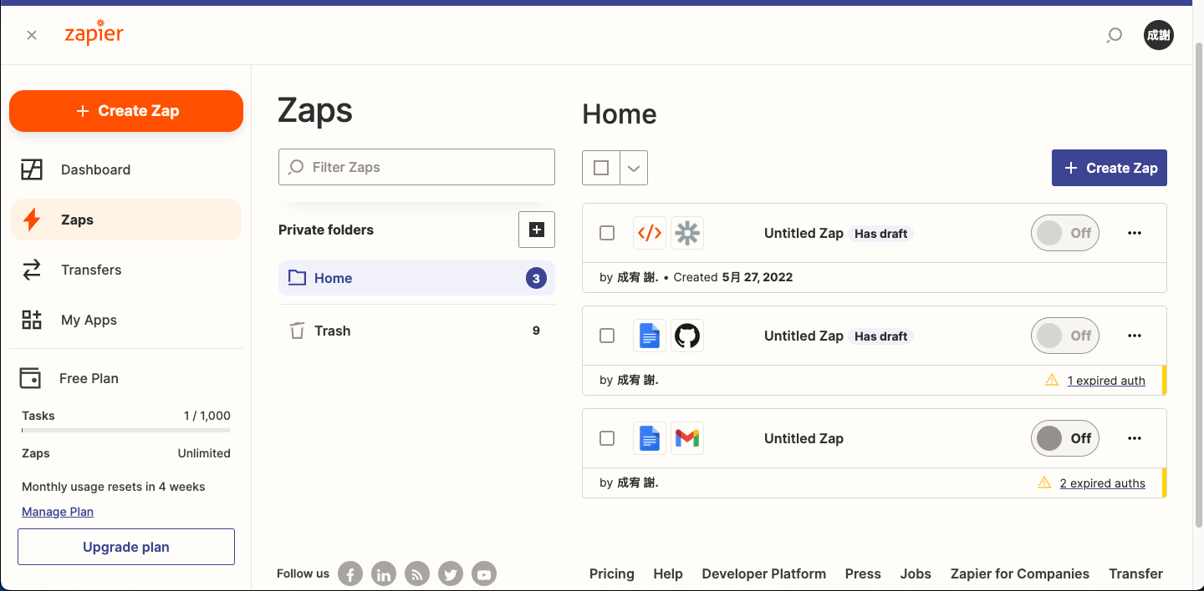1204x591 pixels.
Task: Toggle on the Zap with 1 expired auth
Action: [x=1065, y=336]
